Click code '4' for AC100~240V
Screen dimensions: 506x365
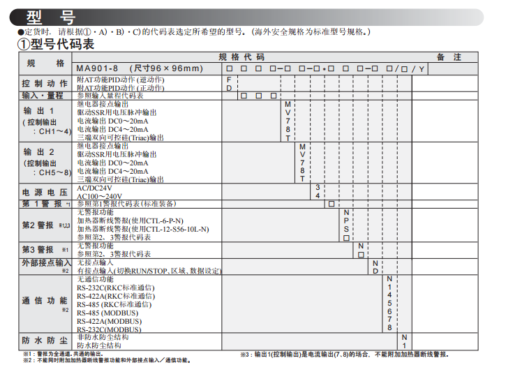318,196
